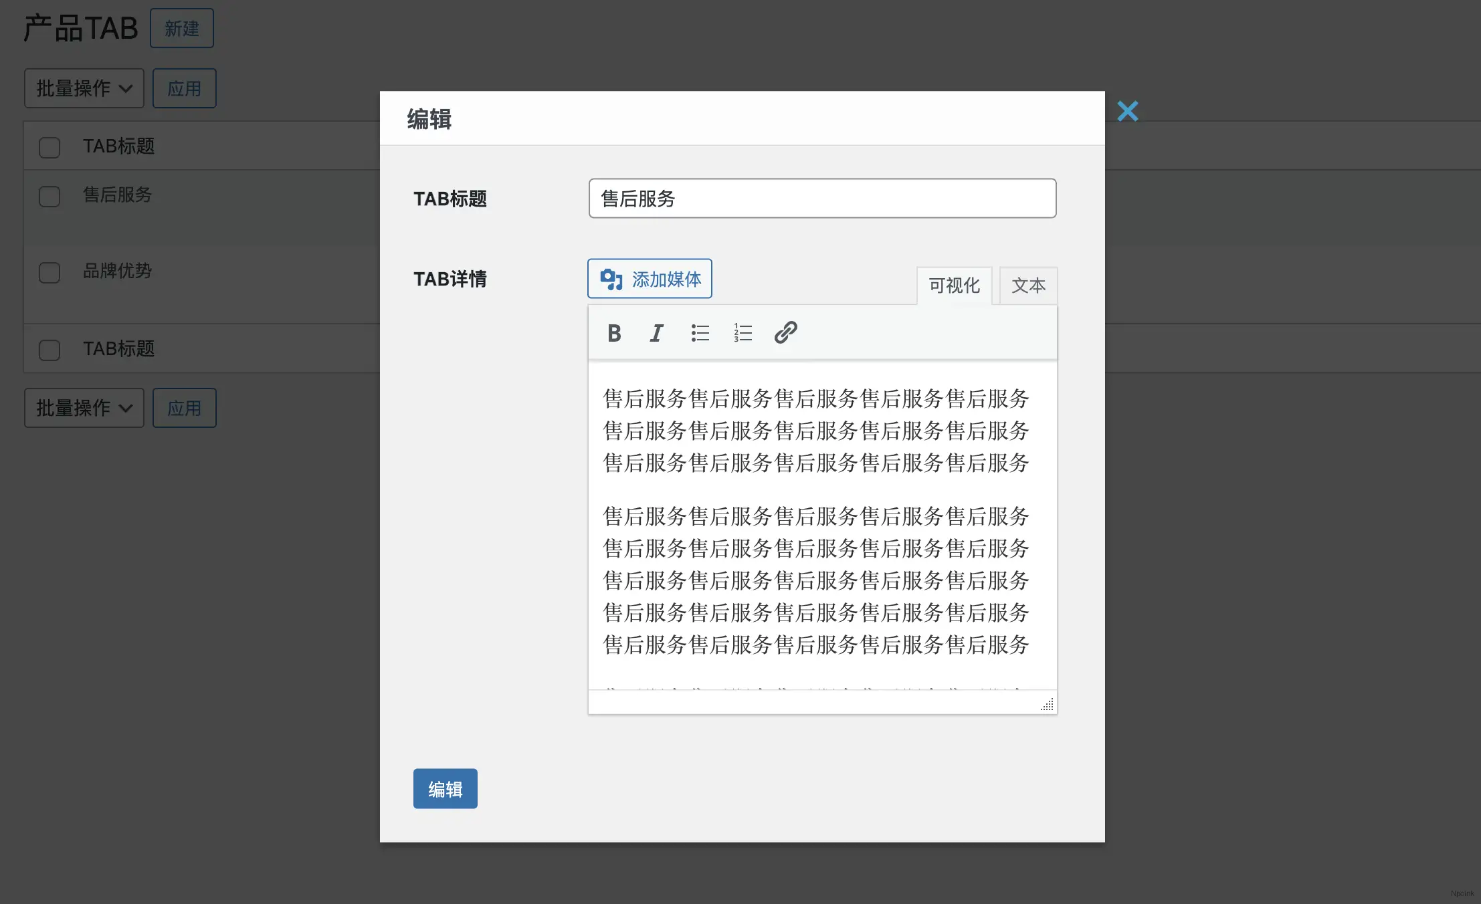Select all rows via header checkbox
Image resolution: width=1481 pixels, height=904 pixels.
click(x=50, y=146)
